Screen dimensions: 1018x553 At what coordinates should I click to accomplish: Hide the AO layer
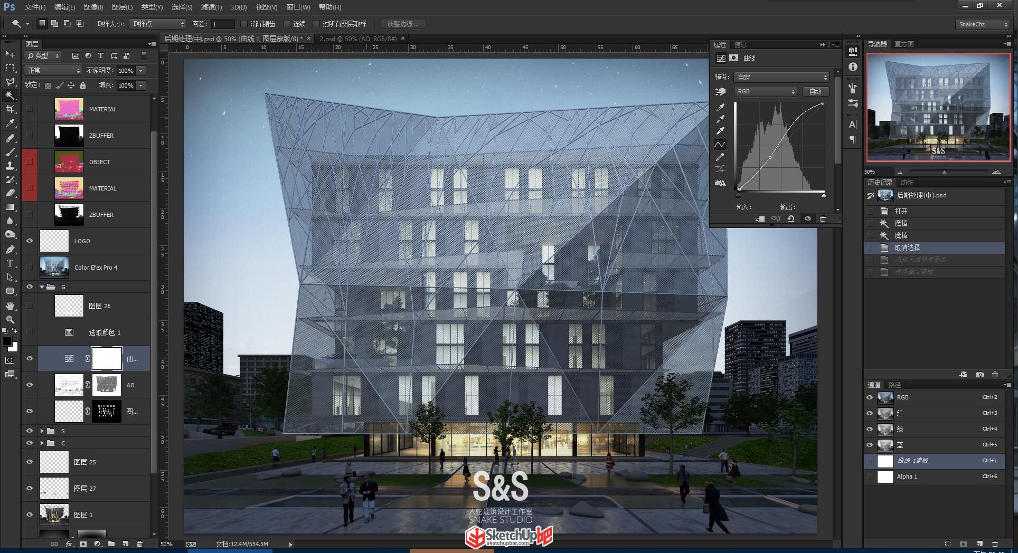point(30,385)
